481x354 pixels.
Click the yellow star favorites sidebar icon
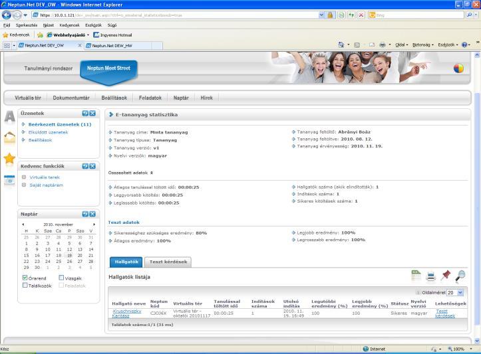point(9,159)
